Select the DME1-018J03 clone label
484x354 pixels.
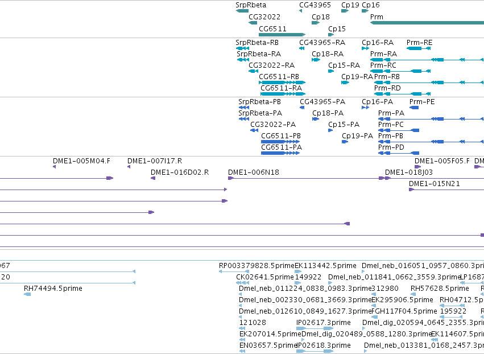409,172
